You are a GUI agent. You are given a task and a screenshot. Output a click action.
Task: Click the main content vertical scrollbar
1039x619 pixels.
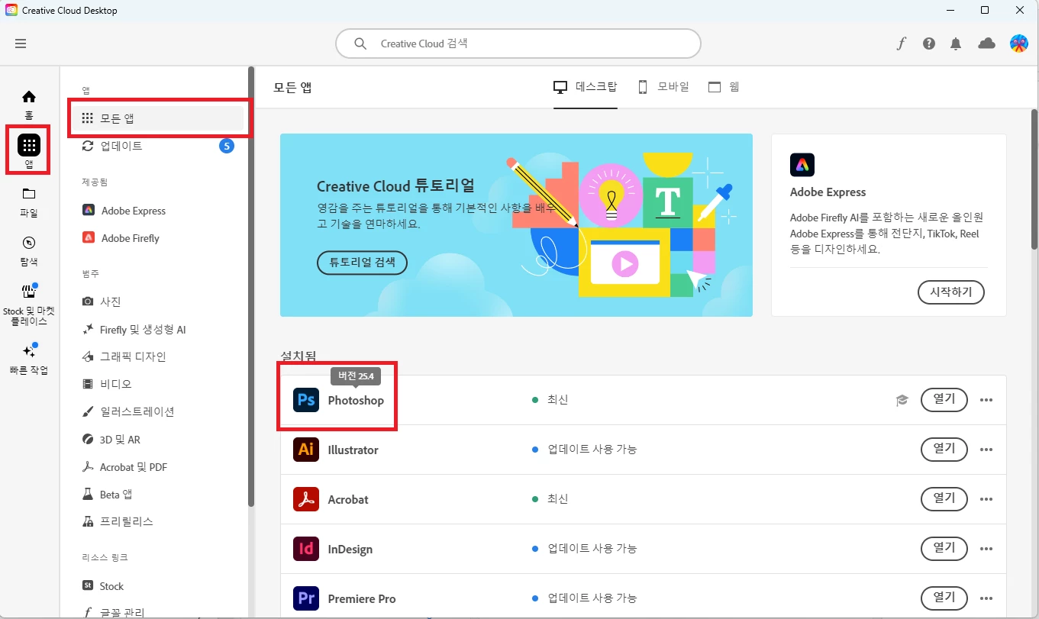[1034, 179]
